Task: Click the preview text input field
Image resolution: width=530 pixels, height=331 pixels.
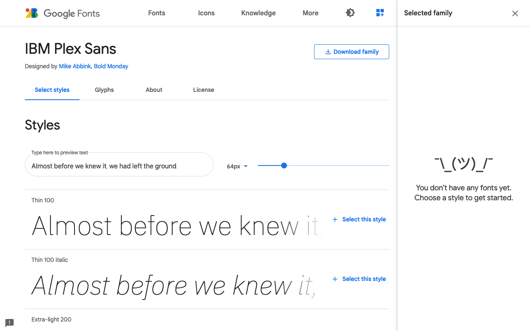Action: pyautogui.click(x=119, y=165)
